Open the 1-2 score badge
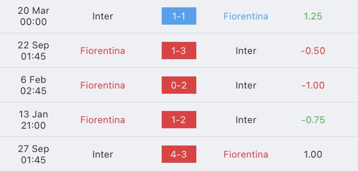This screenshot has width=358, height=171. (179, 120)
